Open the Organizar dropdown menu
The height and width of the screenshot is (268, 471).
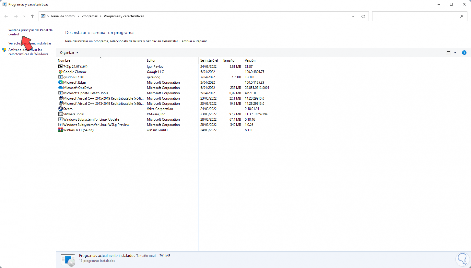point(69,53)
